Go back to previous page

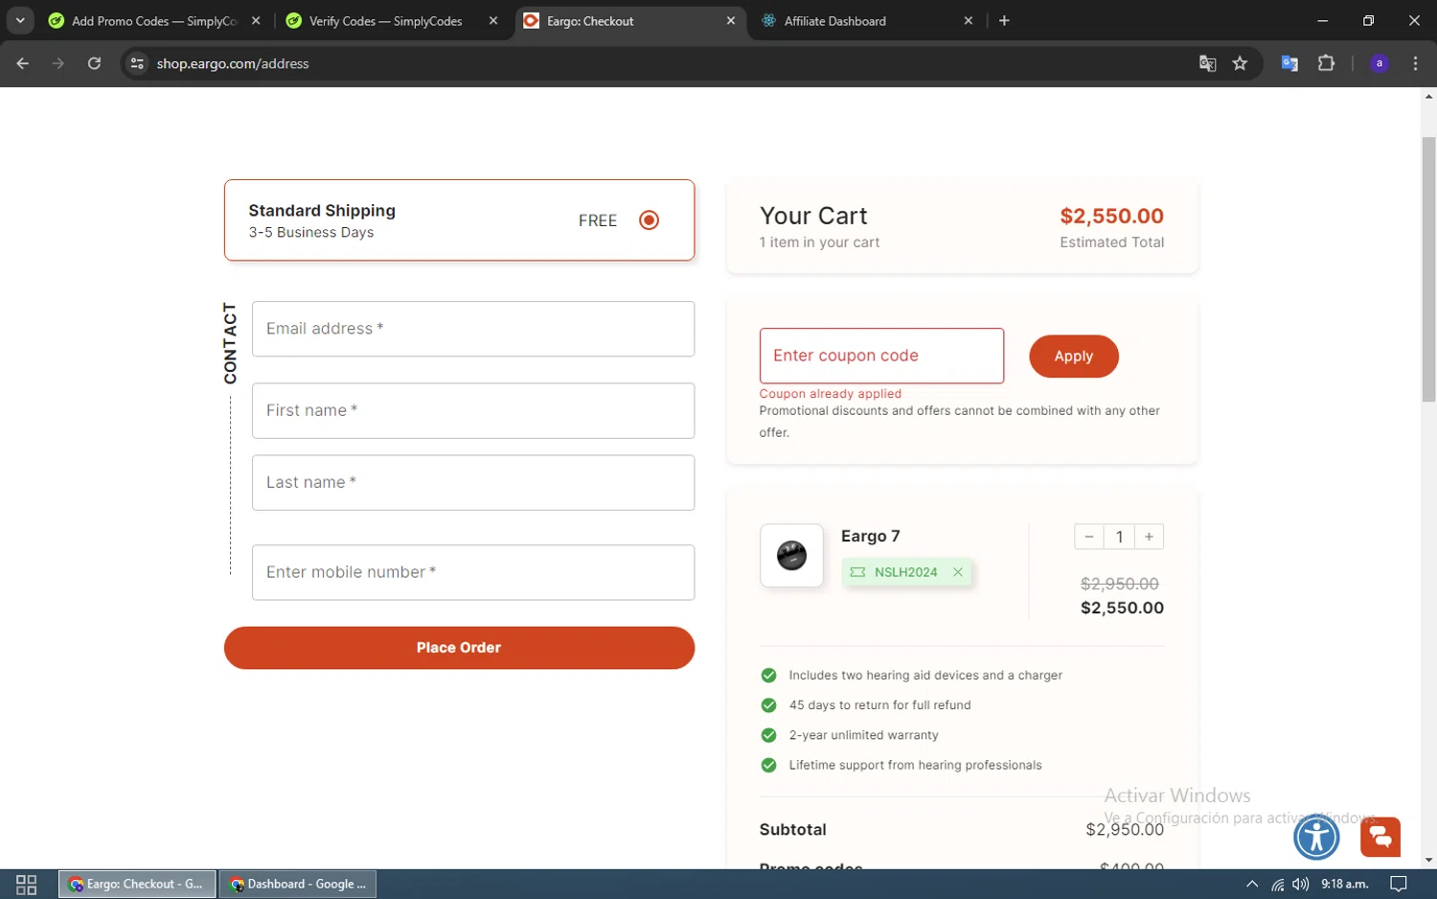pos(23,63)
